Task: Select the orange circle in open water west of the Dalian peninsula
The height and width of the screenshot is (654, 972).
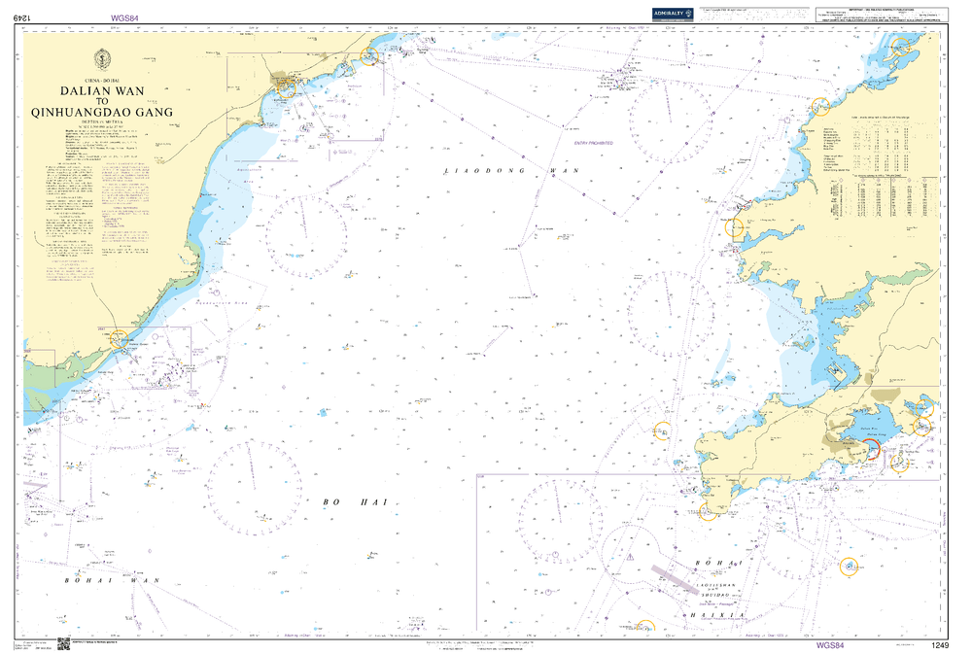Action: (x=663, y=430)
